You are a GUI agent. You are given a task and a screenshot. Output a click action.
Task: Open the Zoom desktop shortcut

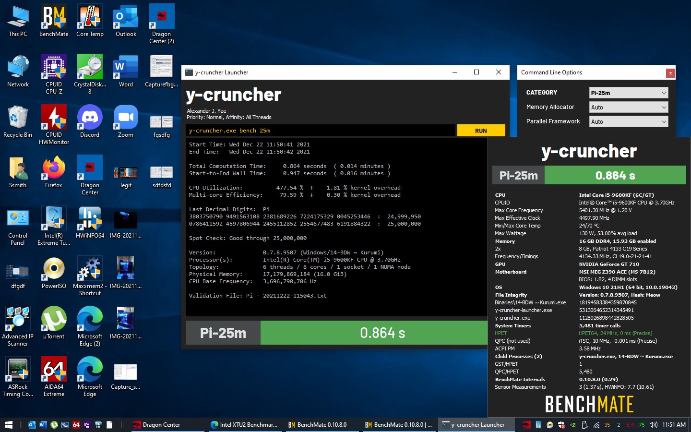point(126,121)
